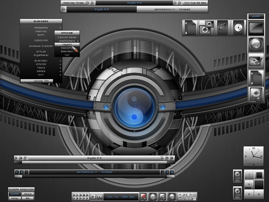The width and height of the screenshot is (269, 202).
Task: Select regedit in the System submenu
Action: 67,44
